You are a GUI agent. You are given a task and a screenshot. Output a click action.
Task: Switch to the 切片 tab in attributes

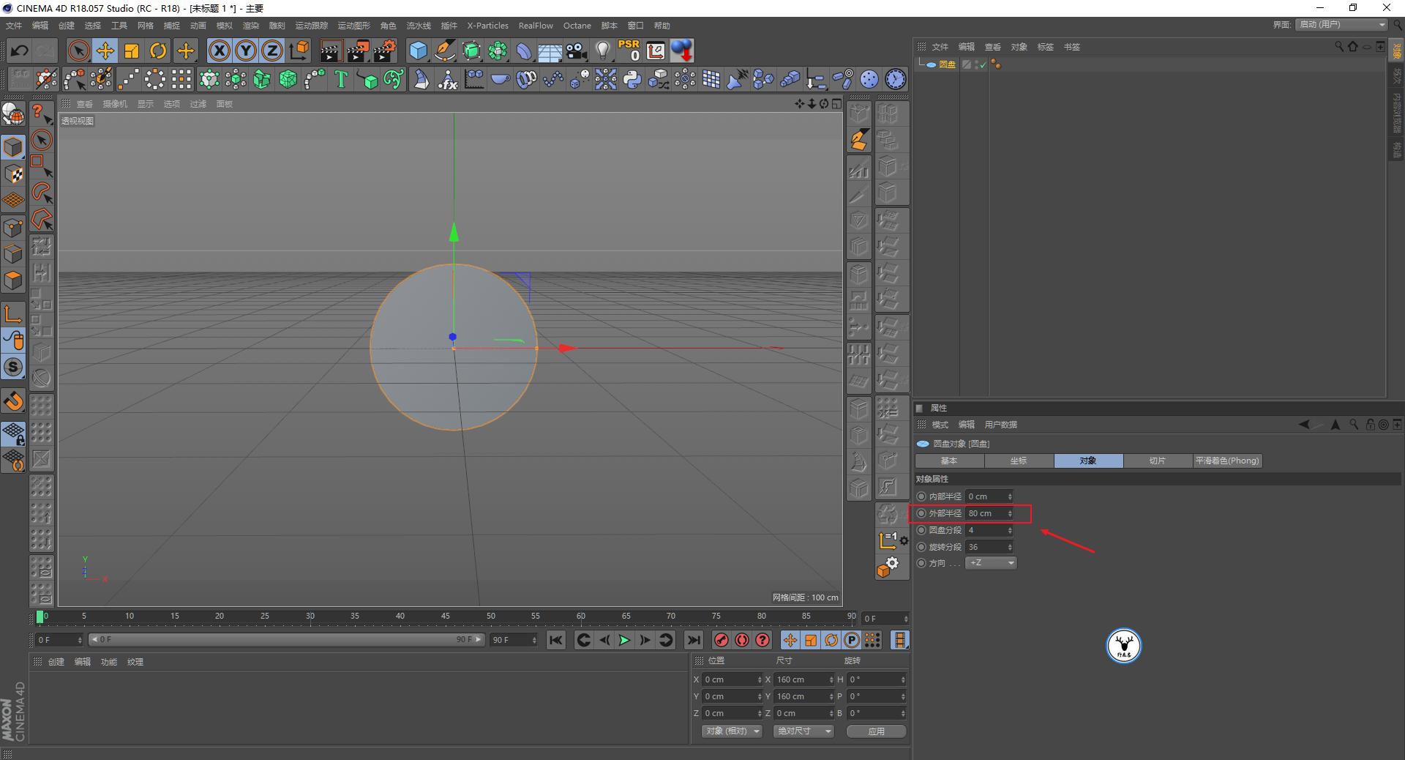pyautogui.click(x=1156, y=461)
